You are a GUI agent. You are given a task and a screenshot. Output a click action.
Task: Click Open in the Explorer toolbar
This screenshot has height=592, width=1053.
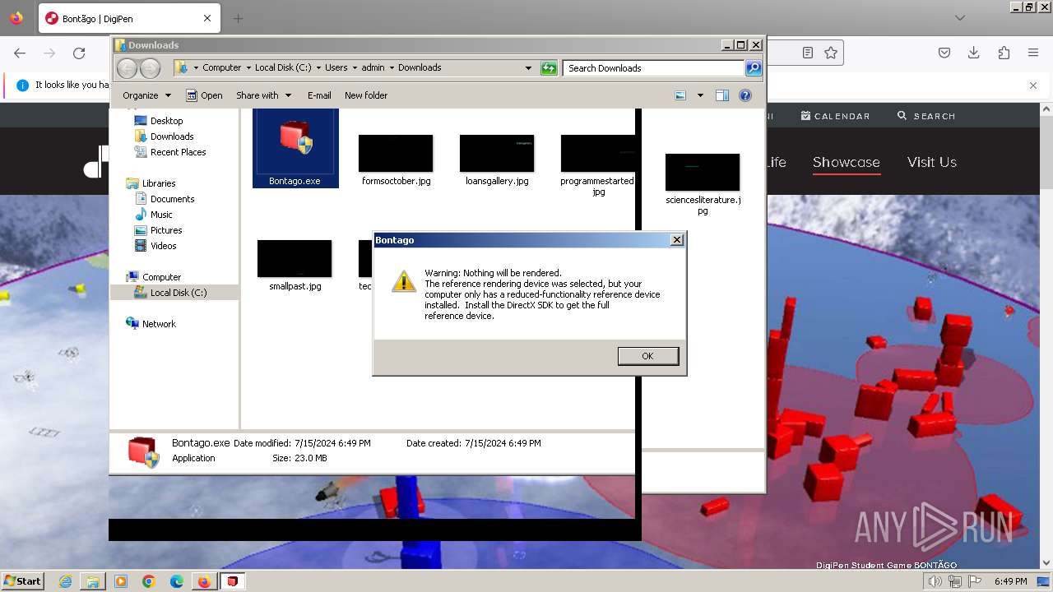point(204,95)
